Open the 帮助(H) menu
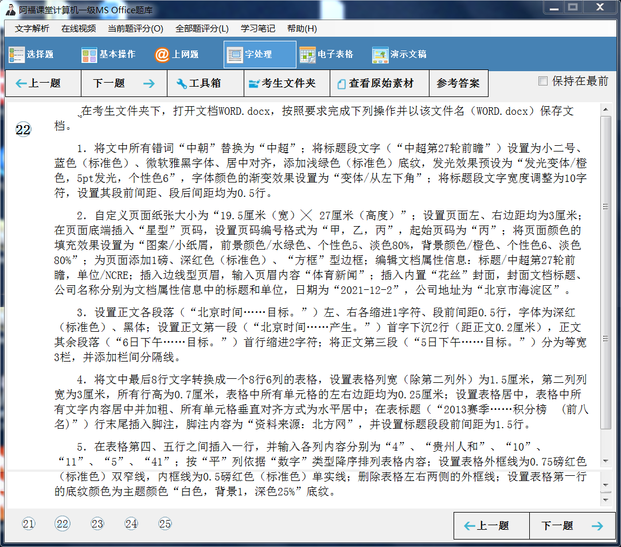621x547 pixels. pos(302,29)
